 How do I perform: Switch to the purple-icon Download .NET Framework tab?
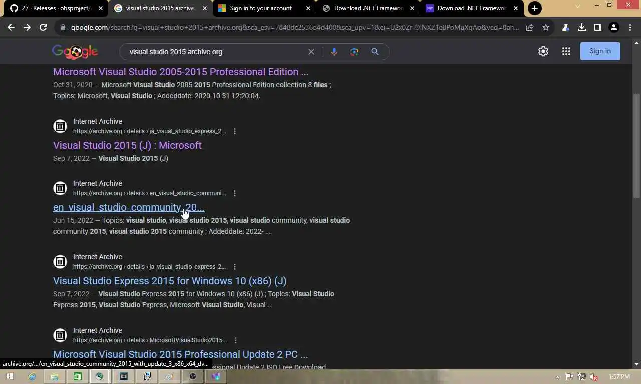(471, 8)
